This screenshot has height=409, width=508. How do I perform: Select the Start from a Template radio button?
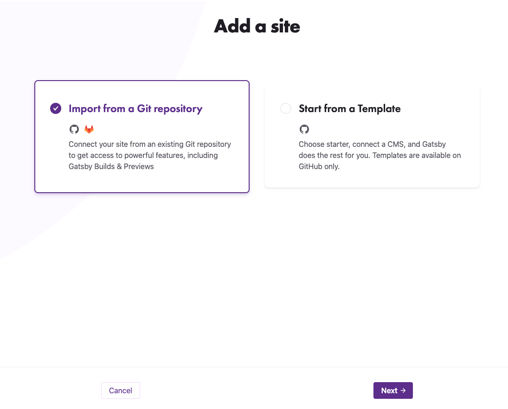pos(286,108)
